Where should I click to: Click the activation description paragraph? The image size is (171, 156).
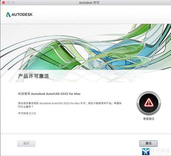point(70,105)
